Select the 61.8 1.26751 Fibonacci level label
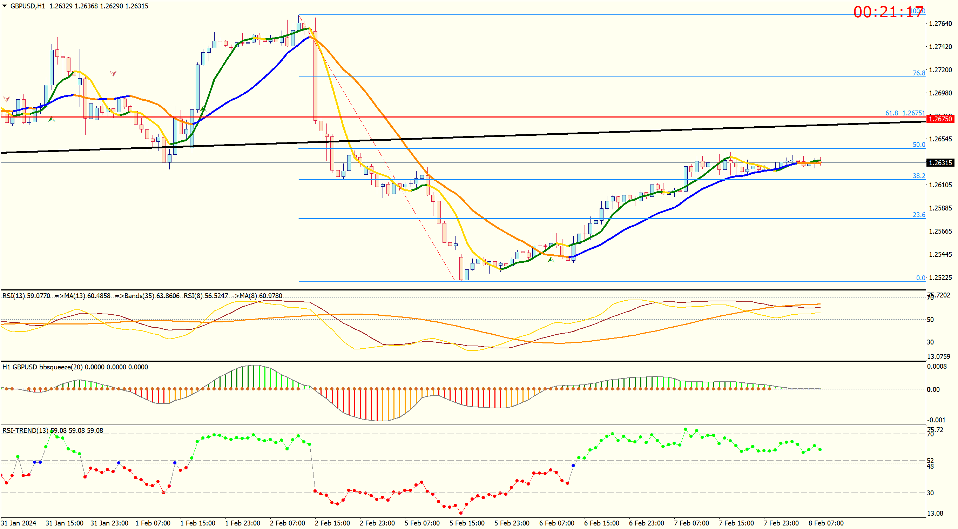The image size is (958, 529). click(x=904, y=113)
